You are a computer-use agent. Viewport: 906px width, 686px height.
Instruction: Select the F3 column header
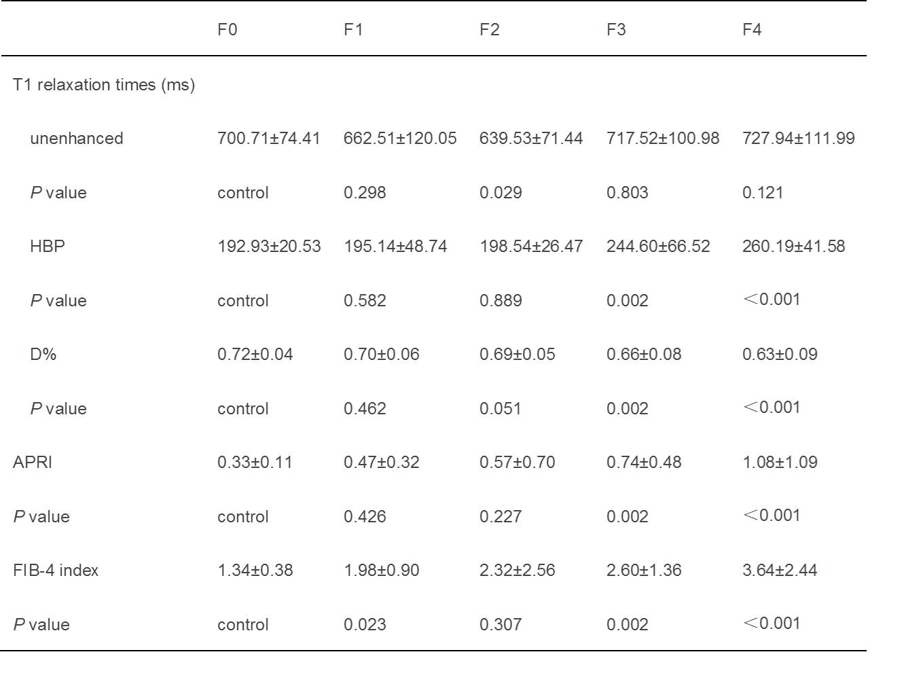tap(616, 30)
